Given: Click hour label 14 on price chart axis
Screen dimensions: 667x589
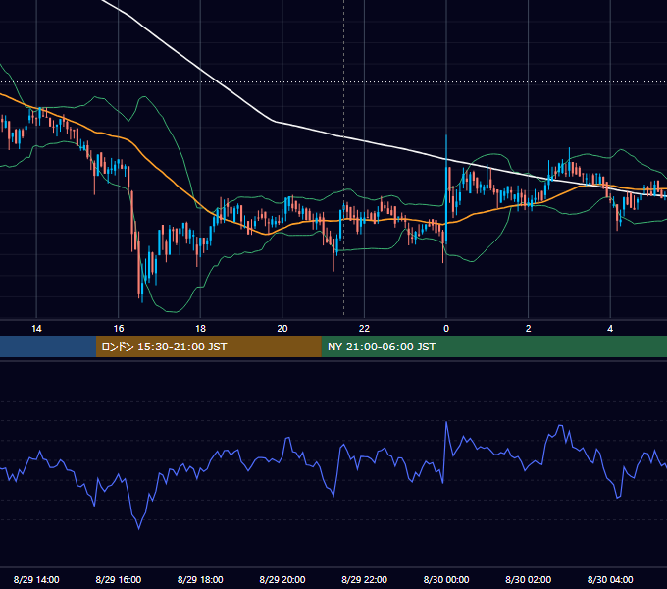Looking at the screenshot, I should 36,329.
